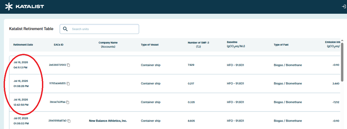Click the Number of SMF-3 (TJ) header
347x129 pixels.
[x=198, y=45]
